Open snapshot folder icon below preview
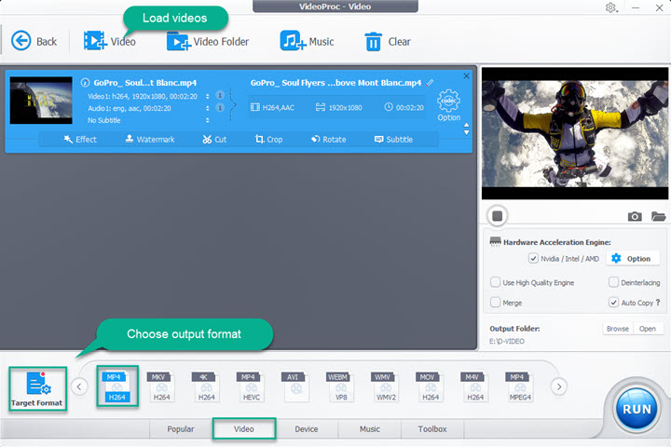 [658, 216]
